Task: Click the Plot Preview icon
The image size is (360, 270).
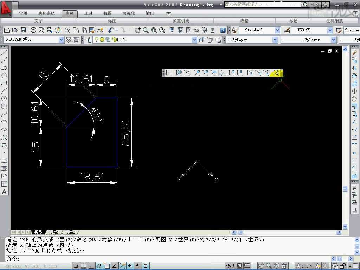Action: (x=41, y=30)
